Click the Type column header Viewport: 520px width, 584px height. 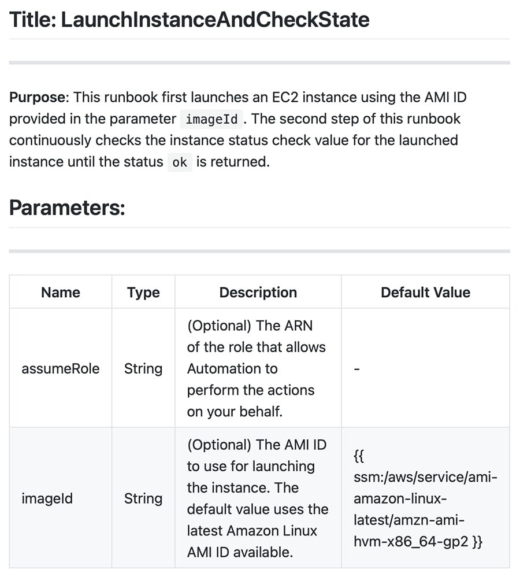pyautogui.click(x=143, y=293)
